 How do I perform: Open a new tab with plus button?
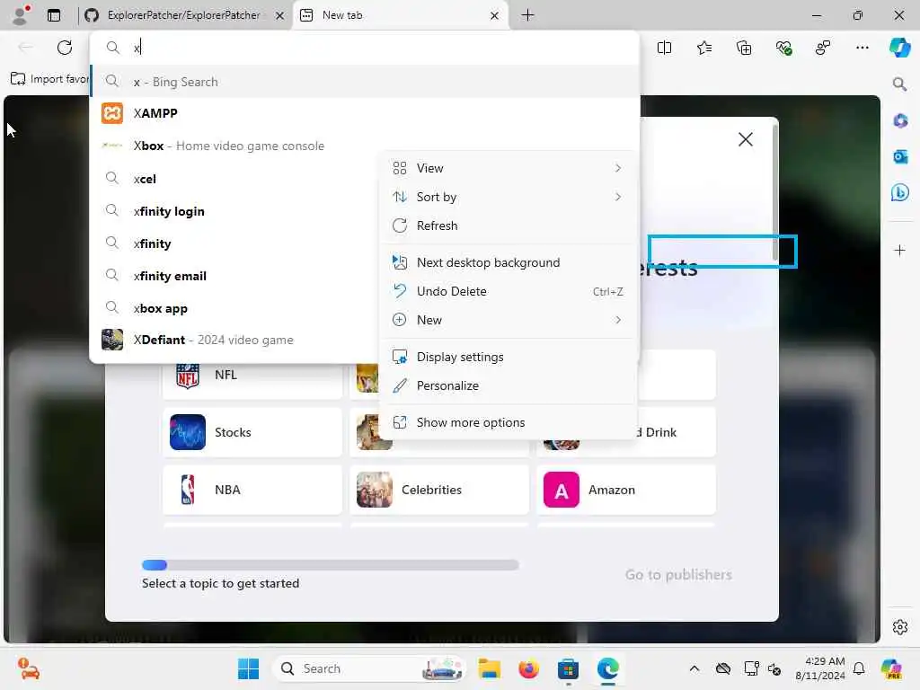527,15
